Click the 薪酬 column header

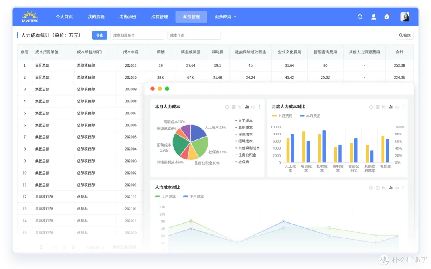point(160,52)
